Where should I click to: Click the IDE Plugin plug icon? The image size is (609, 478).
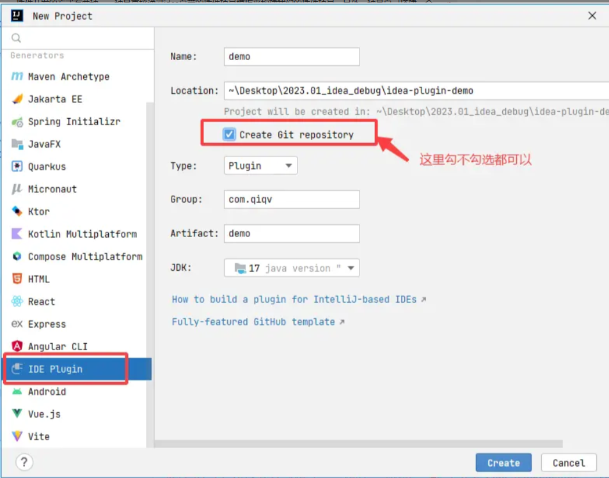click(17, 369)
